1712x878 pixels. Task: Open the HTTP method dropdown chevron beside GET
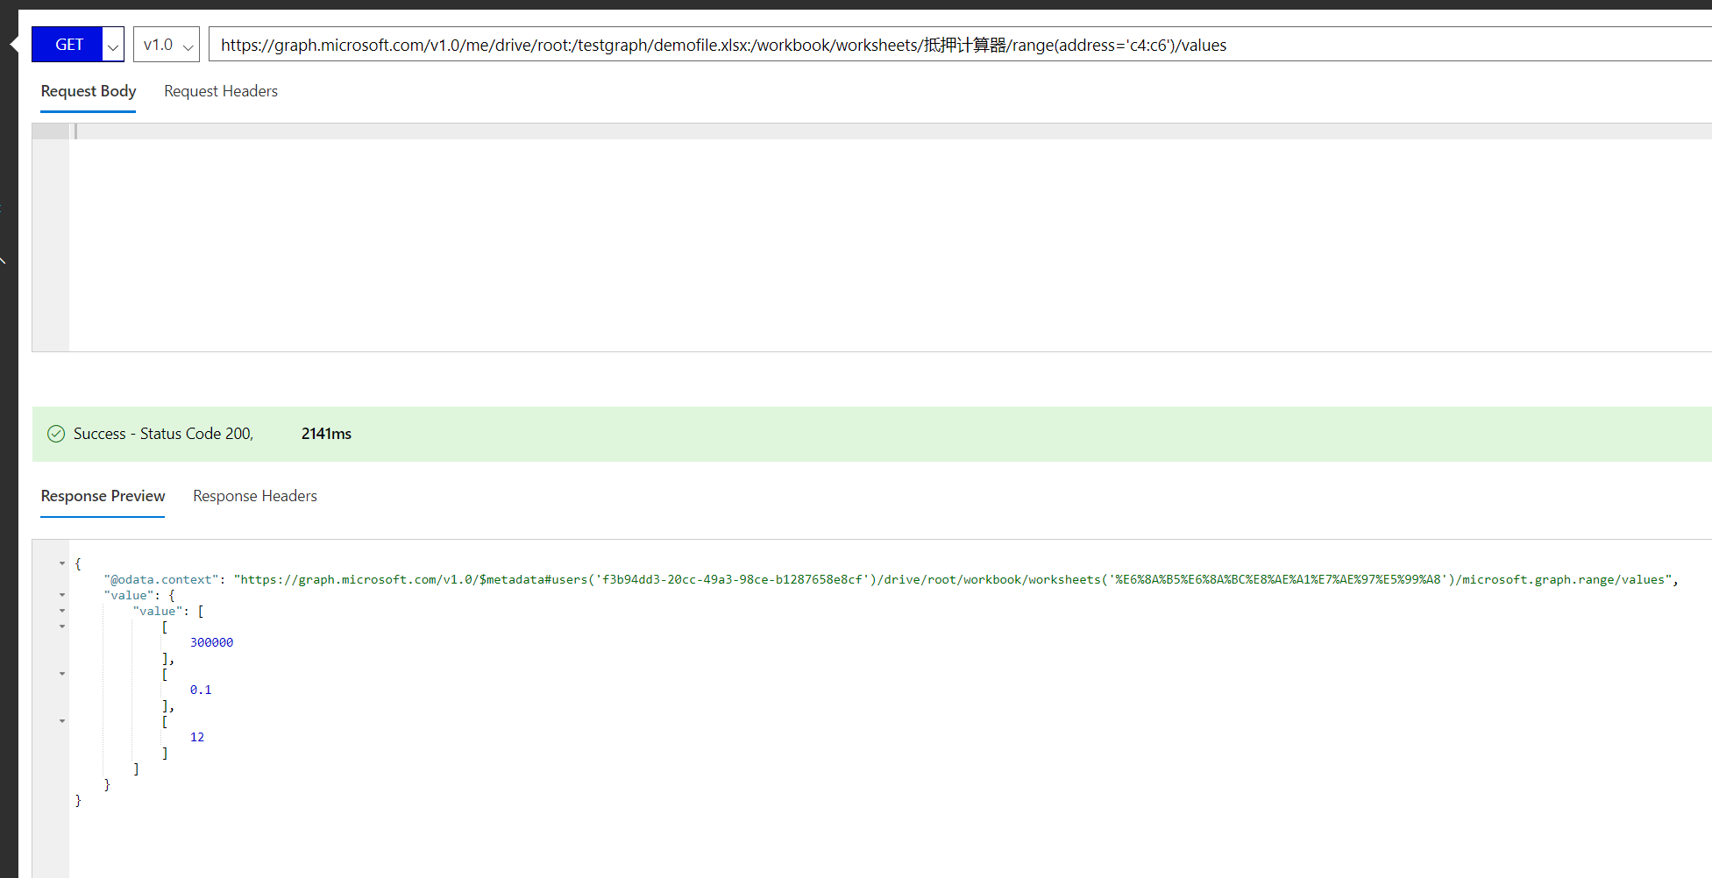[113, 46]
